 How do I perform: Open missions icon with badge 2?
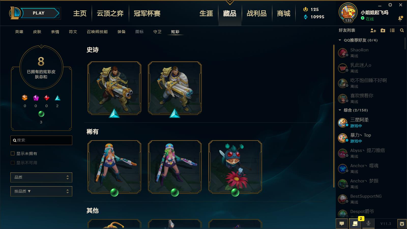(355, 224)
